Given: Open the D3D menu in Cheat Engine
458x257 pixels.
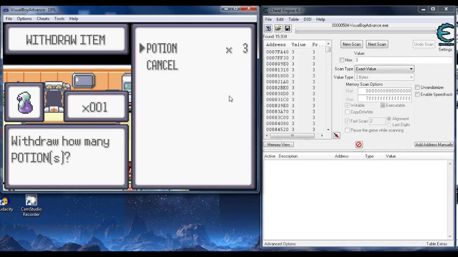Looking at the screenshot, I should pos(307,19).
